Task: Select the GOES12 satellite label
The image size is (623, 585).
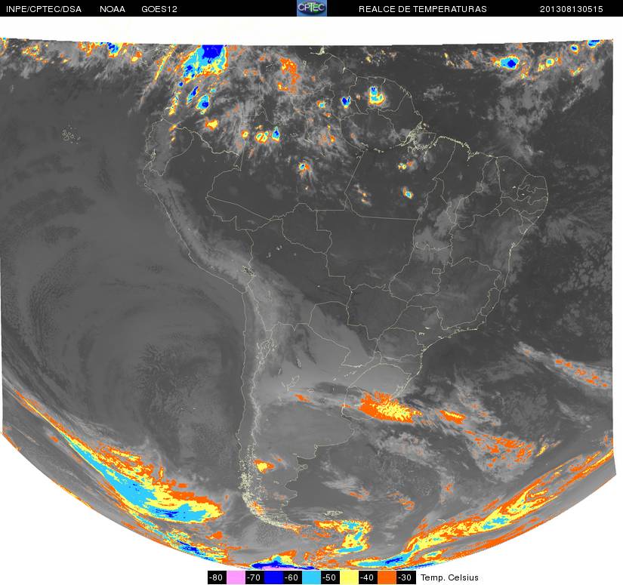Action: tap(159, 9)
